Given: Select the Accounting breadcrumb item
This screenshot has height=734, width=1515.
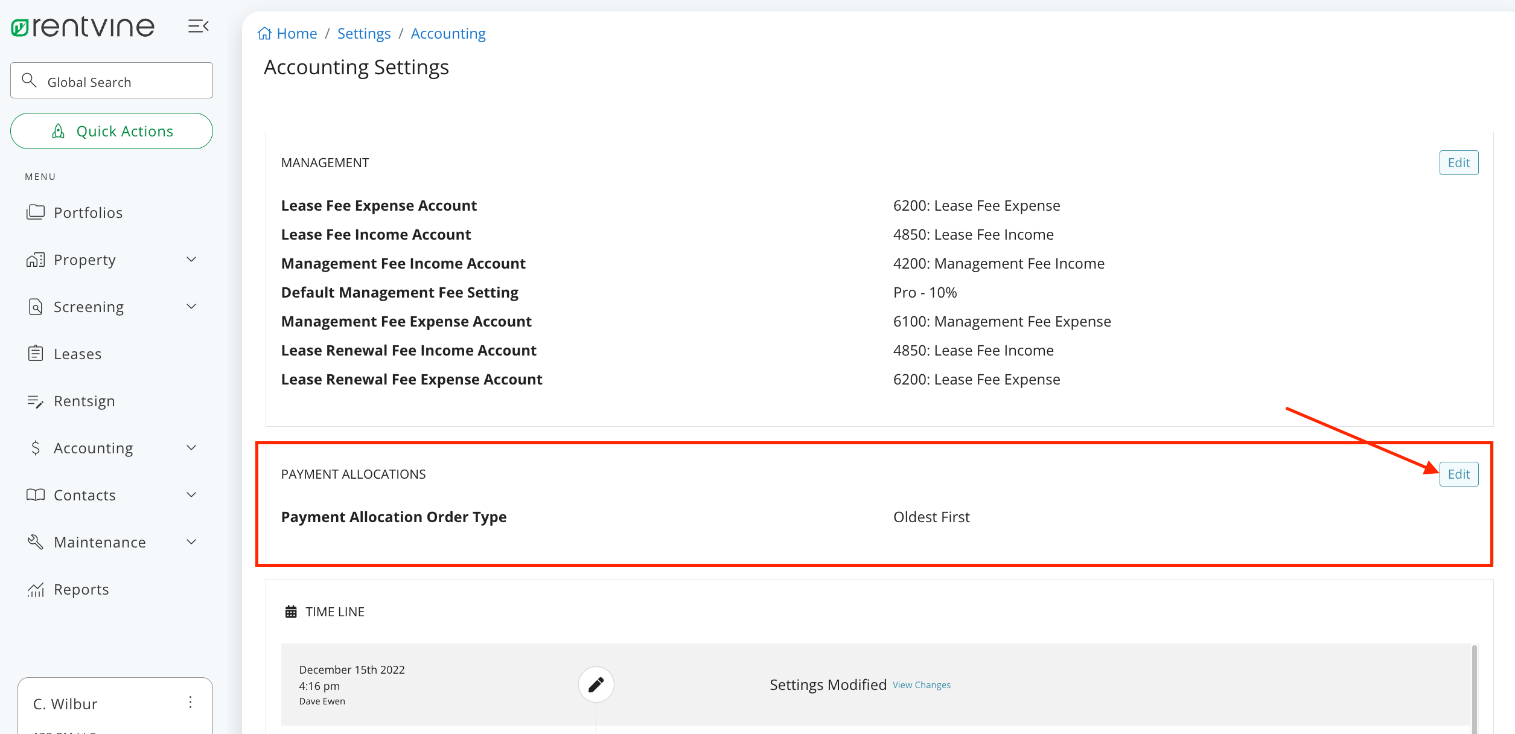Looking at the screenshot, I should pyautogui.click(x=448, y=33).
